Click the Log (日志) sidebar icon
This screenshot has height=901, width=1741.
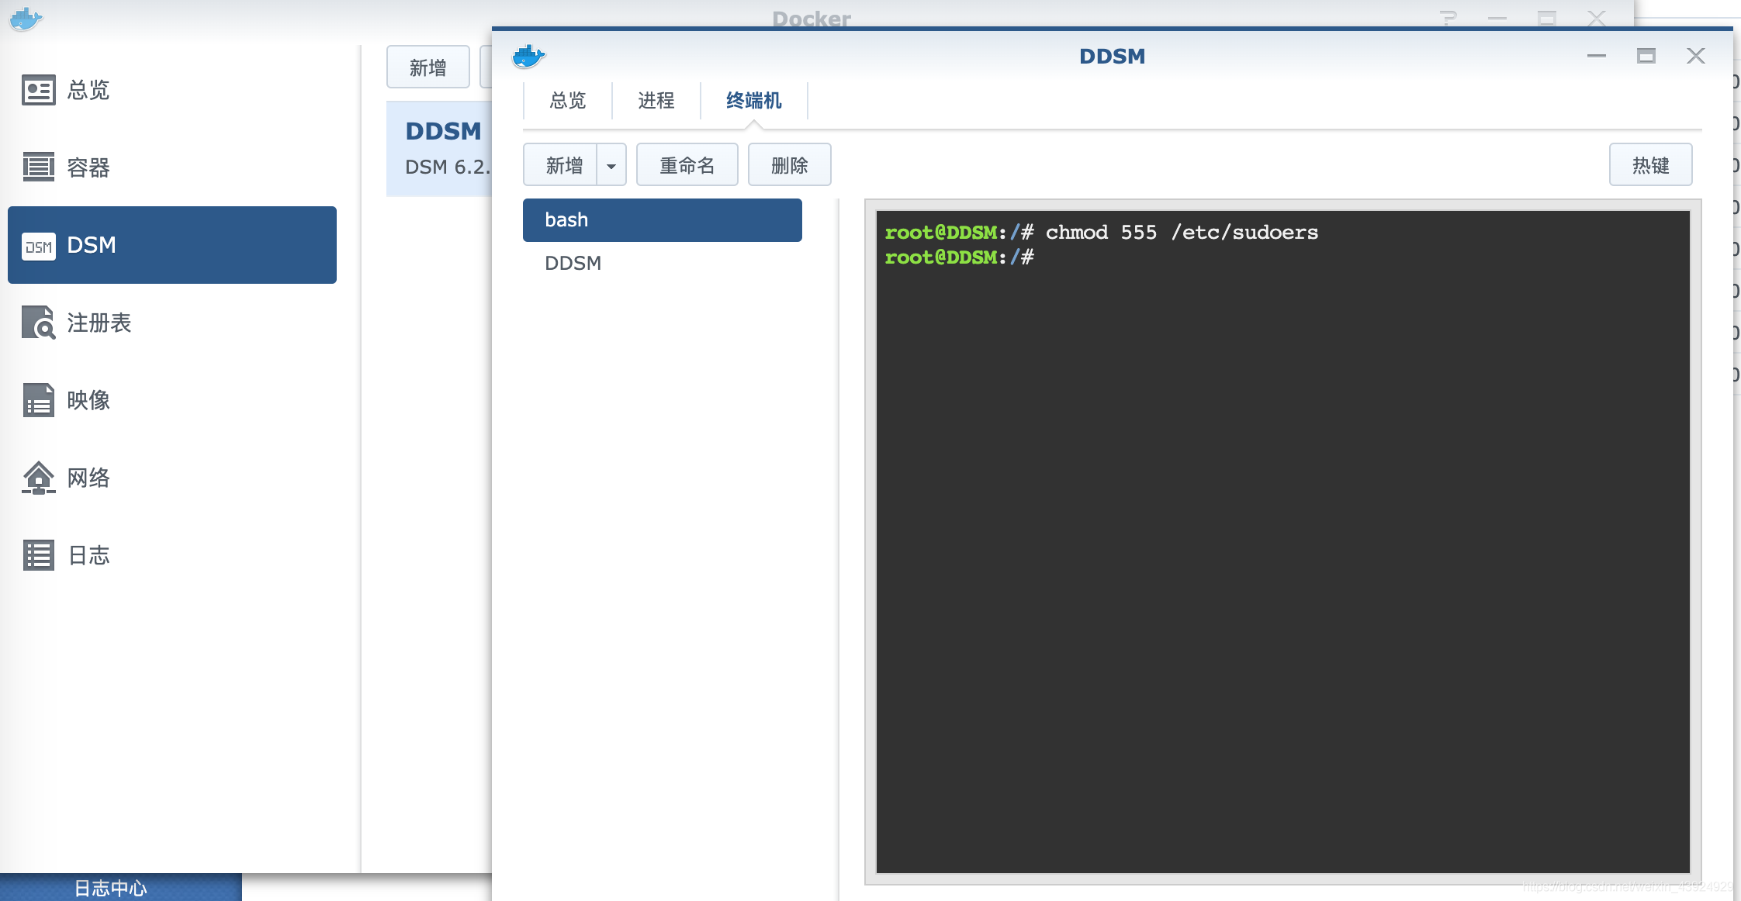[x=38, y=555]
